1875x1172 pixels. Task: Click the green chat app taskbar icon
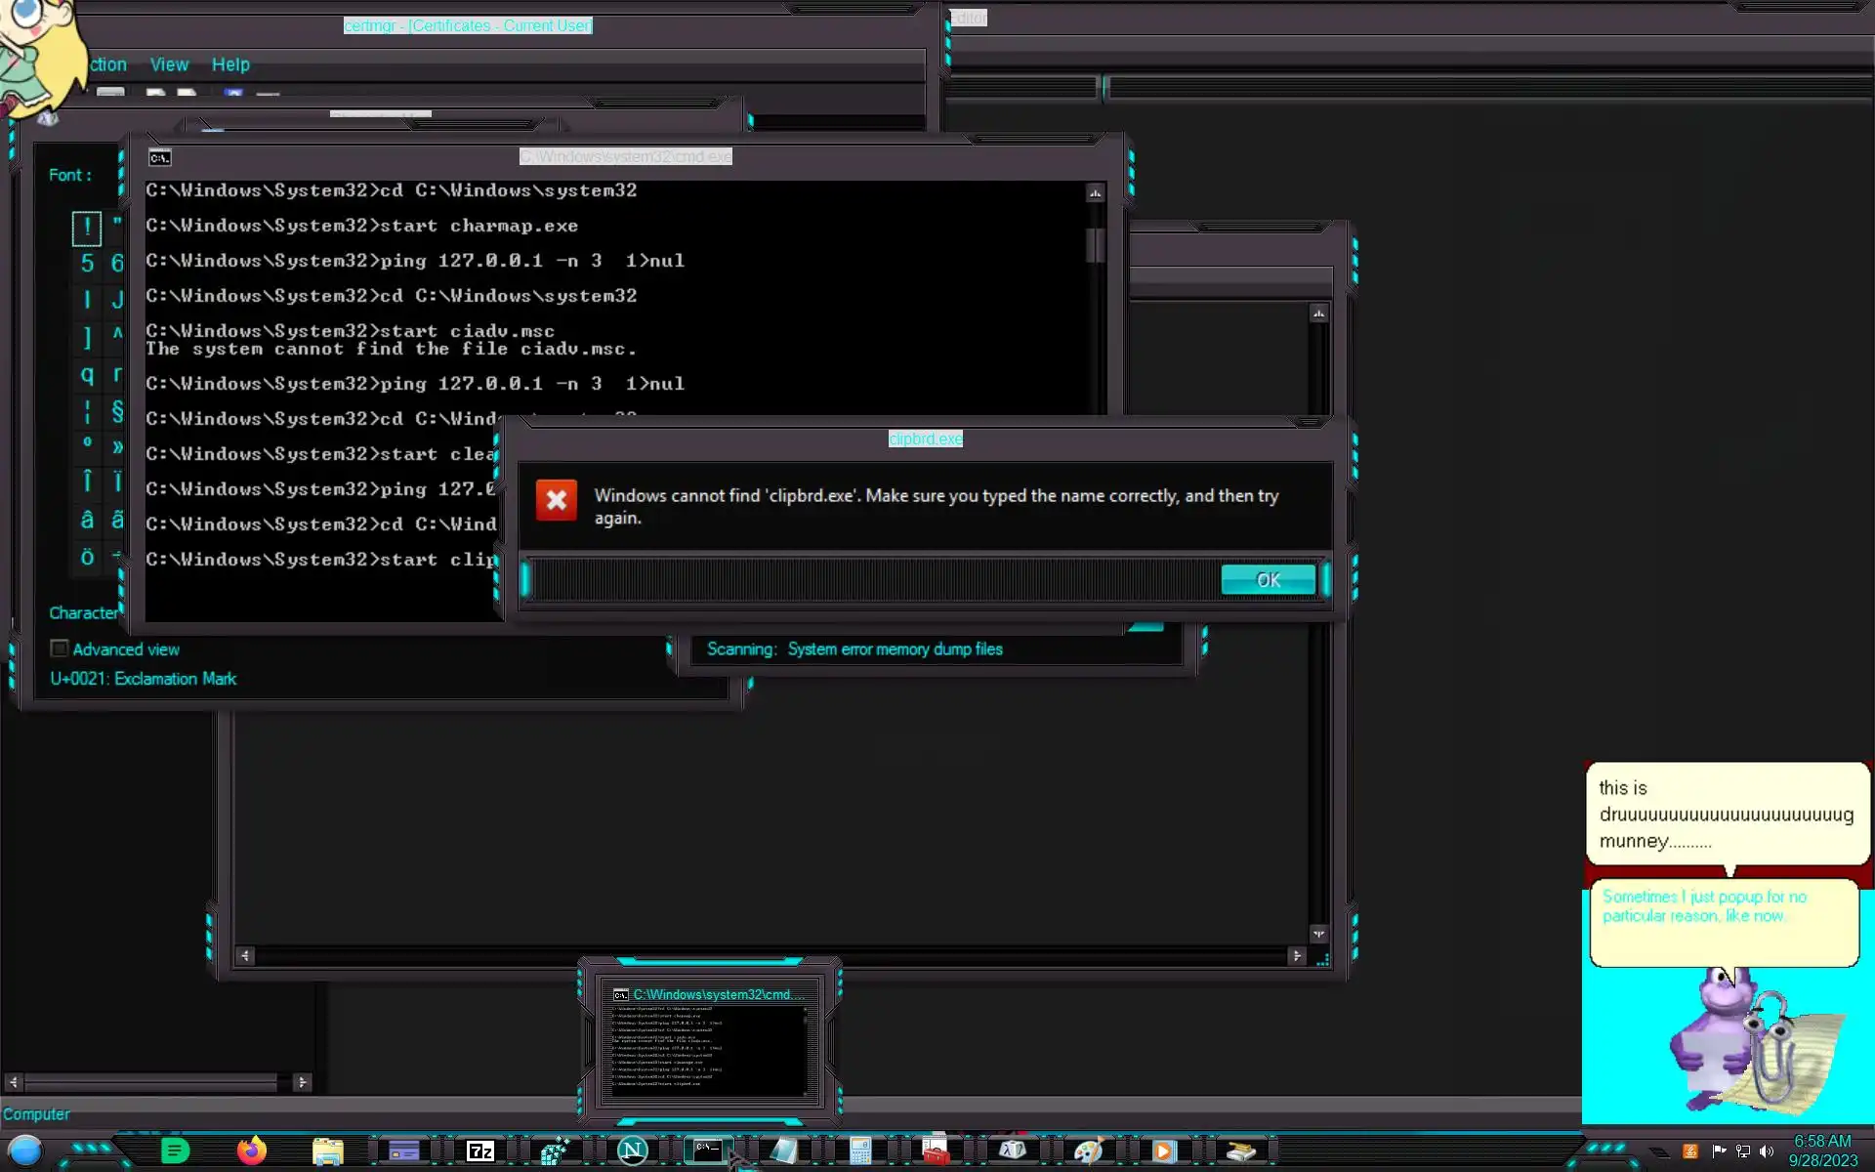pyautogui.click(x=175, y=1151)
